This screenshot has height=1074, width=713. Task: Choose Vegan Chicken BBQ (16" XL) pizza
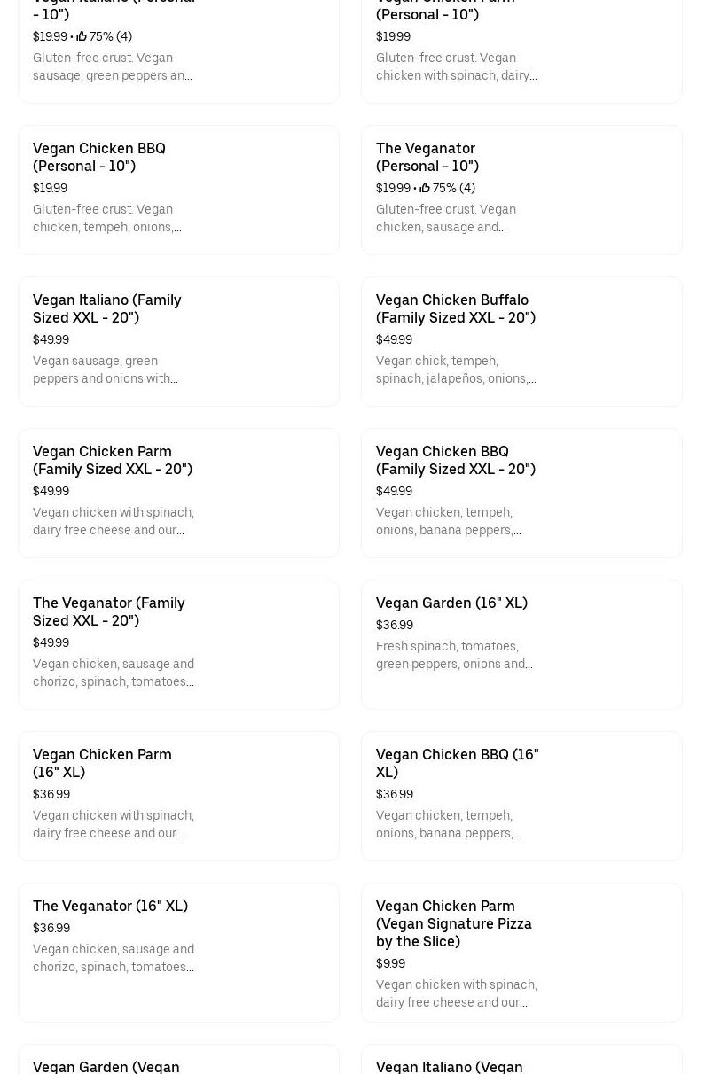click(457, 763)
